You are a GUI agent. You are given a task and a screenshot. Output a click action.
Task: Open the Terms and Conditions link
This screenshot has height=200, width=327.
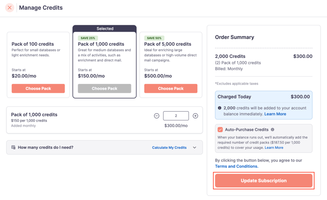pos(237,166)
